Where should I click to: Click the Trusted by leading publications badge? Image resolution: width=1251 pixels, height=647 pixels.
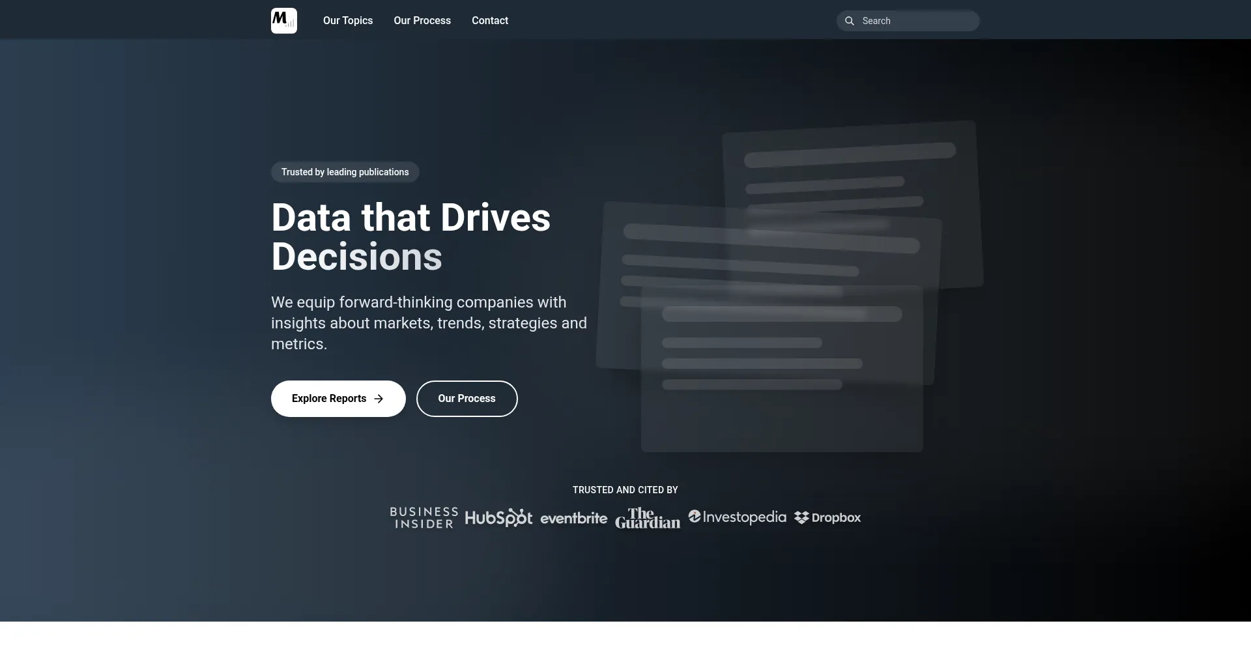[x=345, y=172]
